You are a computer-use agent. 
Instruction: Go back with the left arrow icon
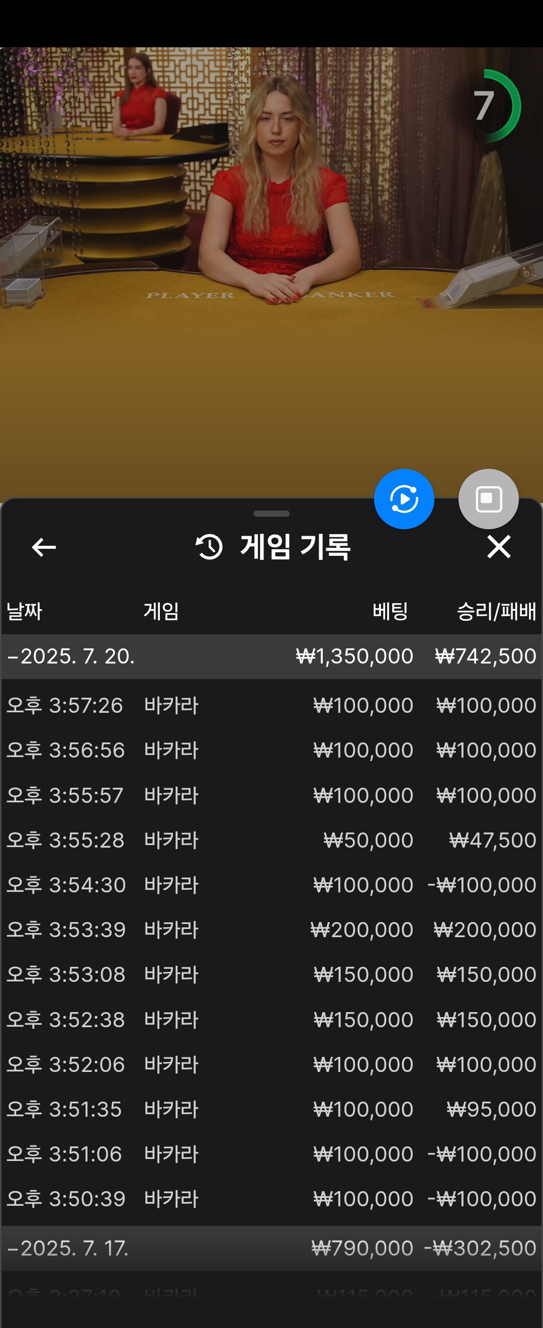point(44,547)
